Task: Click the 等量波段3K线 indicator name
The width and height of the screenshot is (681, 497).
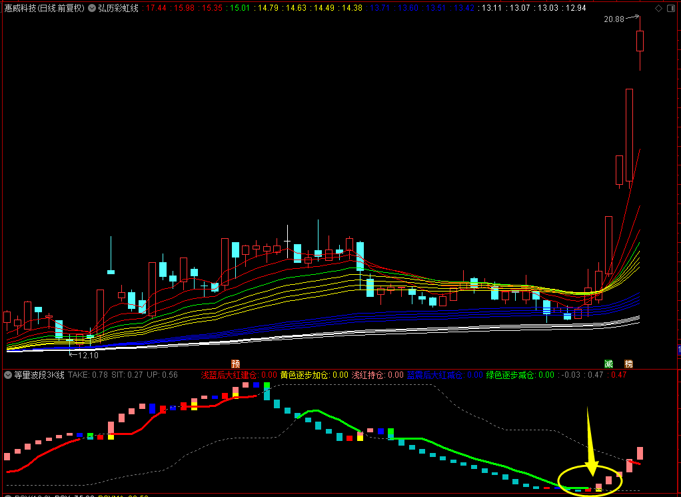Action: [39, 375]
